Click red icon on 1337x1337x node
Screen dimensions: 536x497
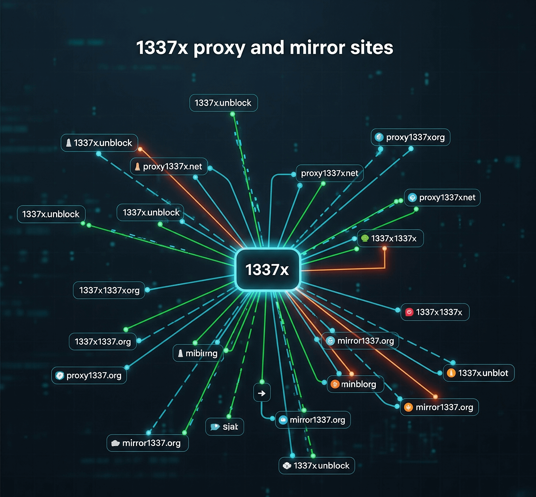pyautogui.click(x=409, y=312)
